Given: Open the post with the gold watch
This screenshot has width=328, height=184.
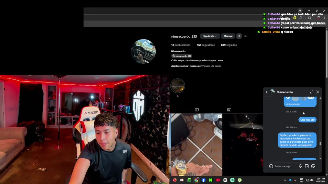Looking at the screenshot, I should pos(197,145).
